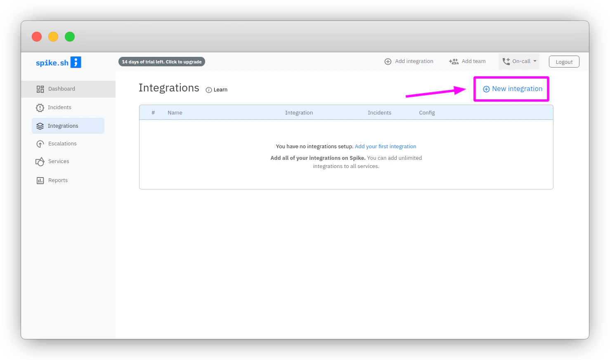Open the Incidents panel via its alert icon

click(40, 107)
